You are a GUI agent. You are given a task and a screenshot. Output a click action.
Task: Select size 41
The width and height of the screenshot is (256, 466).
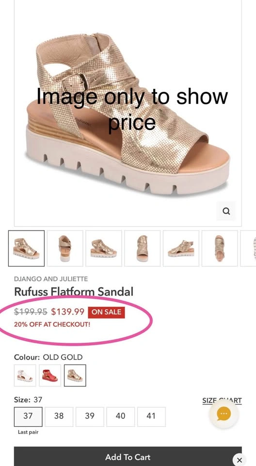(x=151, y=416)
